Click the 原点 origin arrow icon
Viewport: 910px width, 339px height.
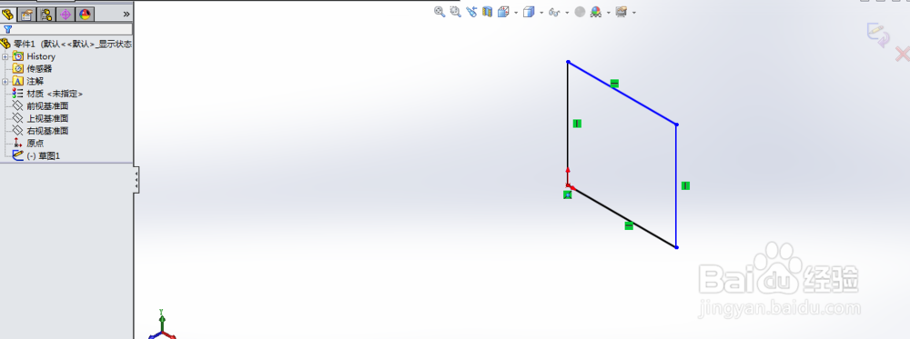[x=17, y=143]
